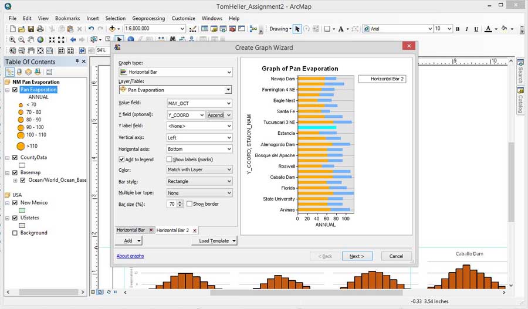
Task: Click the font color A swatch
Action: tap(488, 29)
